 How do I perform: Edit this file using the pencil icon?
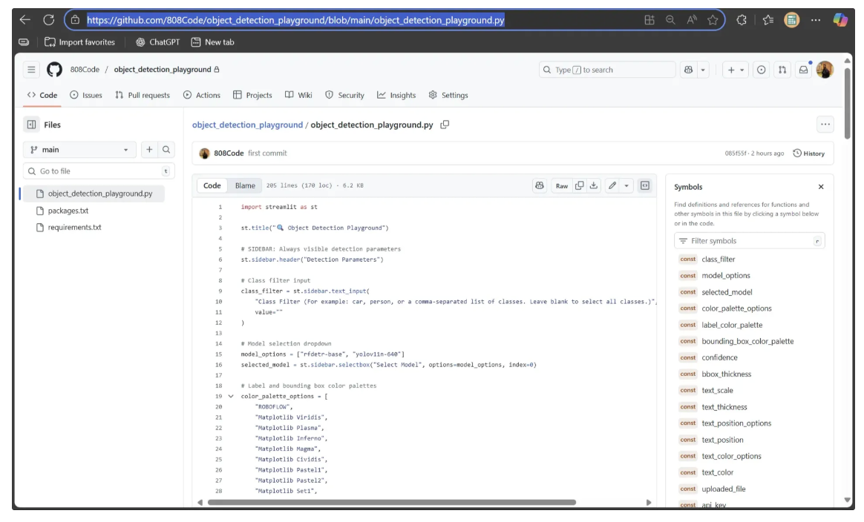point(612,186)
